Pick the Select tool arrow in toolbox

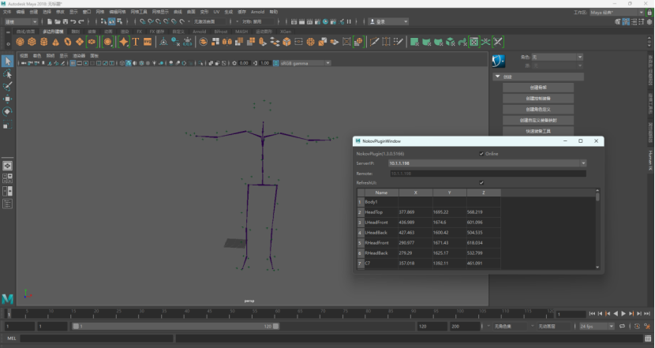tap(8, 62)
